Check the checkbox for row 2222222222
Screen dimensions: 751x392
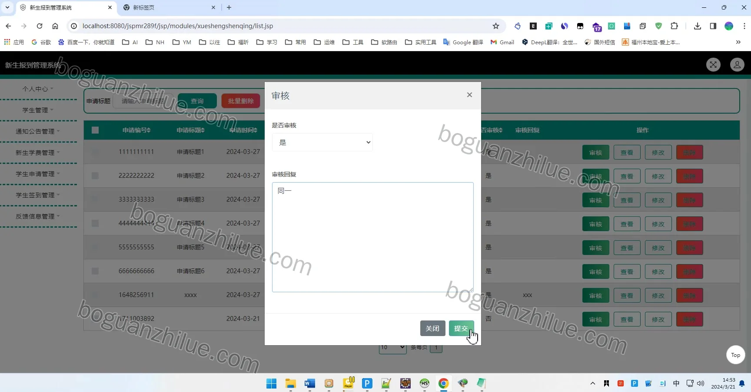[95, 176]
